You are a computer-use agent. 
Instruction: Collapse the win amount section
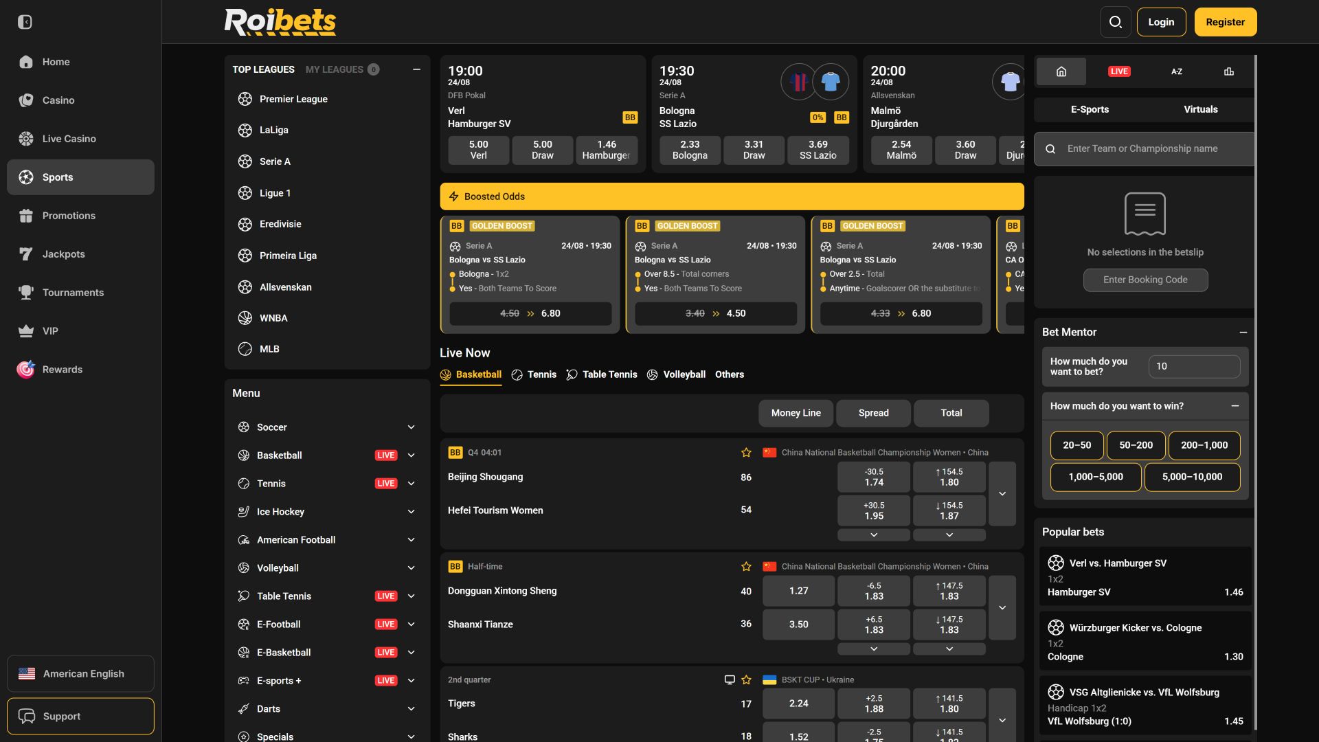[1235, 406]
